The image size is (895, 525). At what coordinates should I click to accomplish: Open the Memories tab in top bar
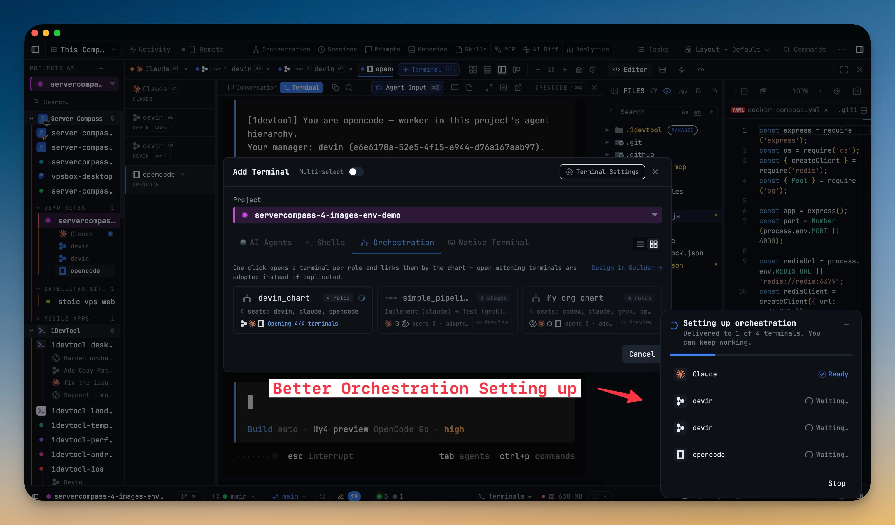click(x=428, y=49)
